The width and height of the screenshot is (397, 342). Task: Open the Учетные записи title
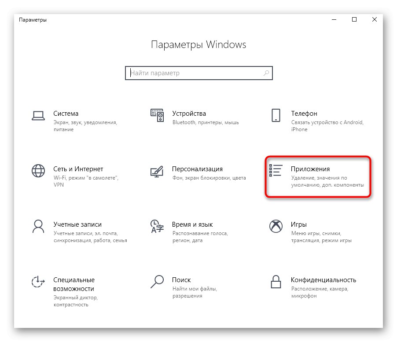tap(77, 224)
